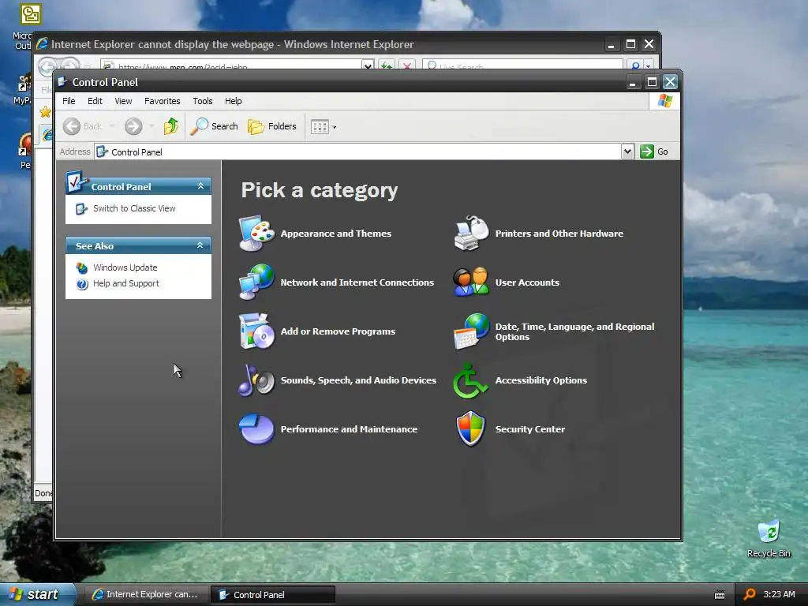Image resolution: width=808 pixels, height=606 pixels.
Task: Open the Printers and Other Hardware icon
Action: coord(471,234)
